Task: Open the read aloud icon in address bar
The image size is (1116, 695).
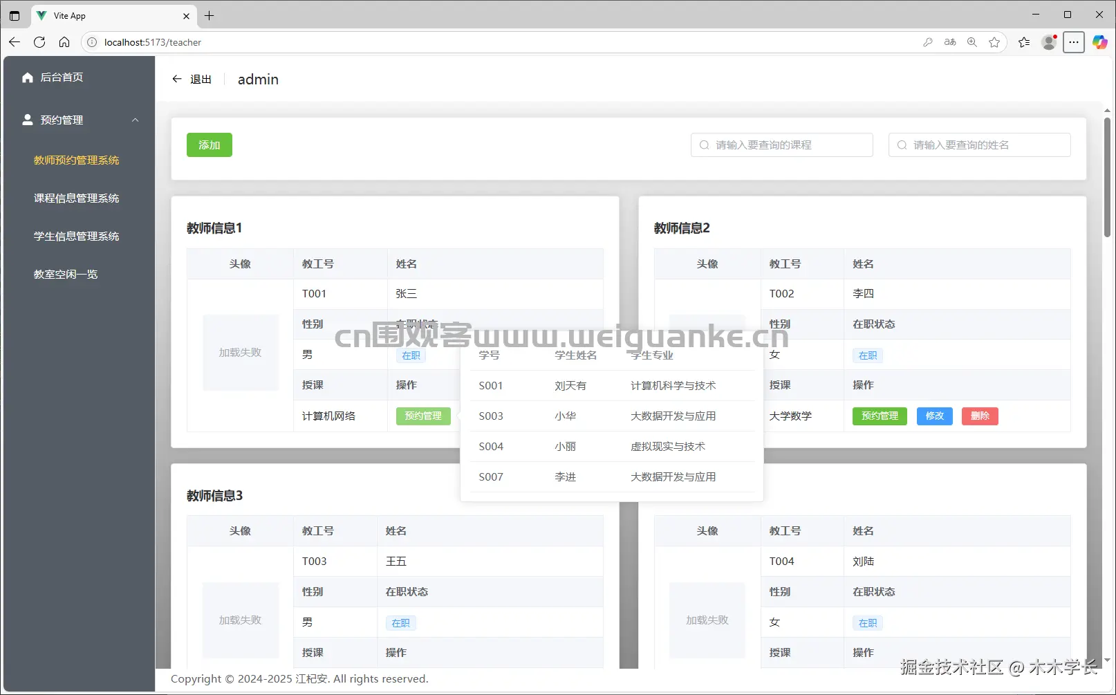Action: 950,42
